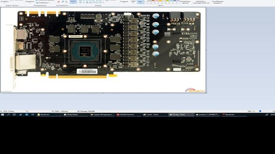Open Edit colors (Изменение цветов)
The height and width of the screenshot is (154, 275).
pyautogui.click(x=185, y=2)
